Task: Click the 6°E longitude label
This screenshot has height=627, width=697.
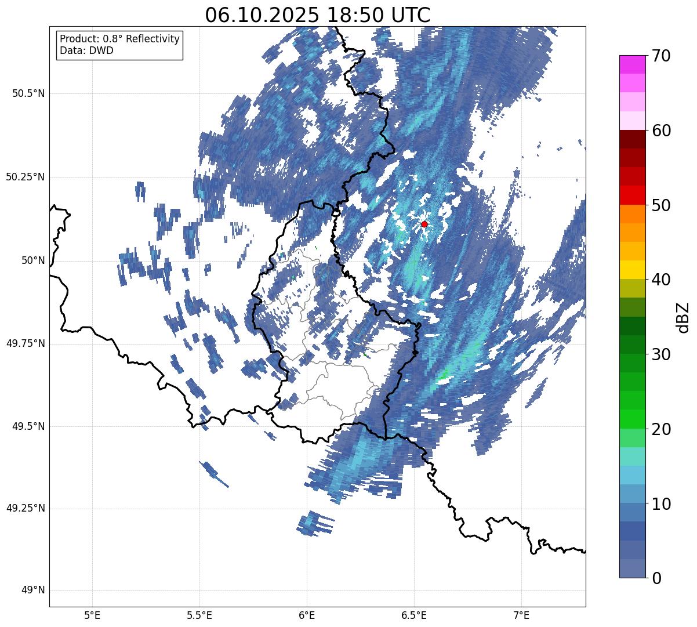Action: tap(307, 615)
